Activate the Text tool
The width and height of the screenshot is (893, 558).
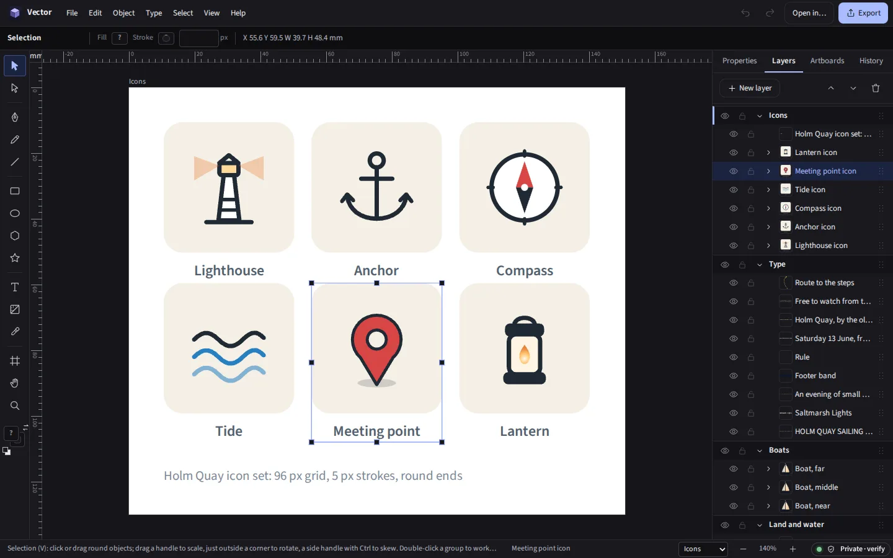click(15, 287)
